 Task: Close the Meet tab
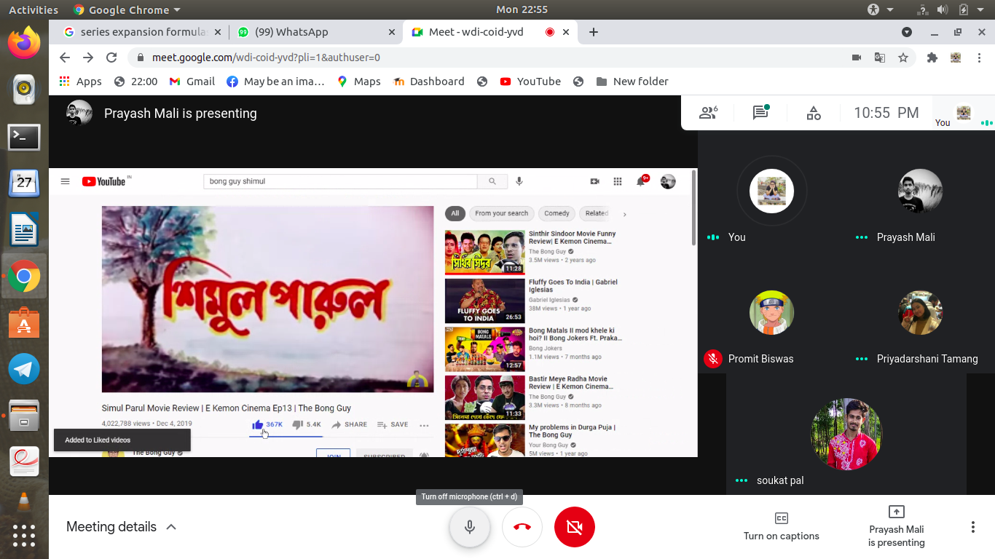point(566,32)
